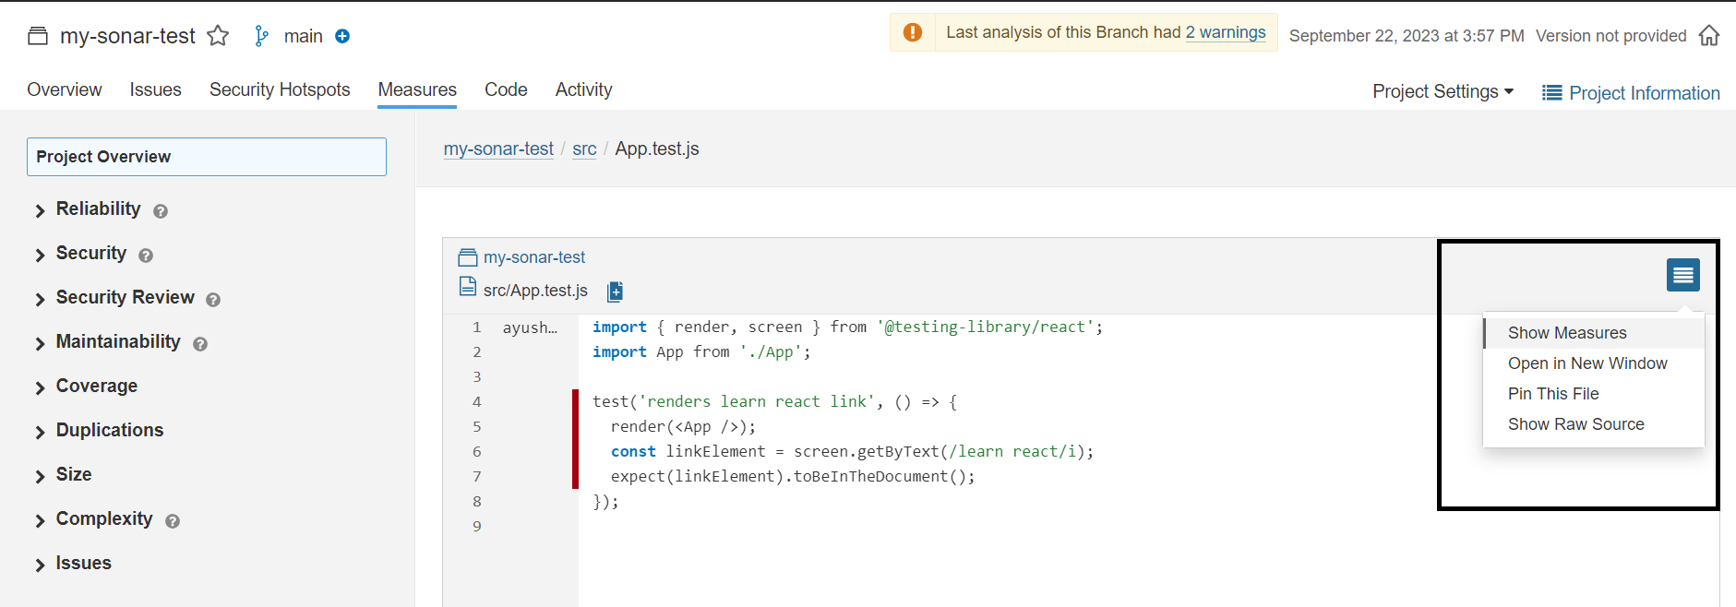
Task: Open the Project Settings dropdown
Action: coord(1443,91)
